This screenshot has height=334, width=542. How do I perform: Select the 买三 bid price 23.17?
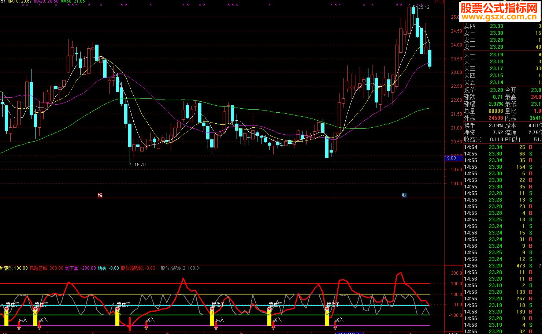coord(497,68)
